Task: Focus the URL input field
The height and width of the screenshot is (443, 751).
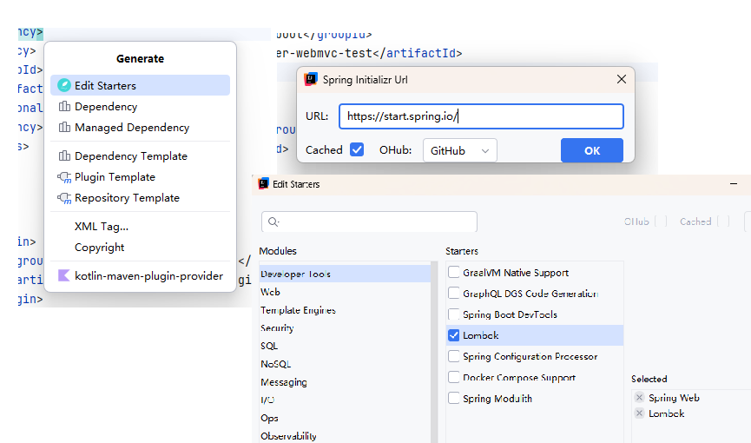Action: (481, 116)
